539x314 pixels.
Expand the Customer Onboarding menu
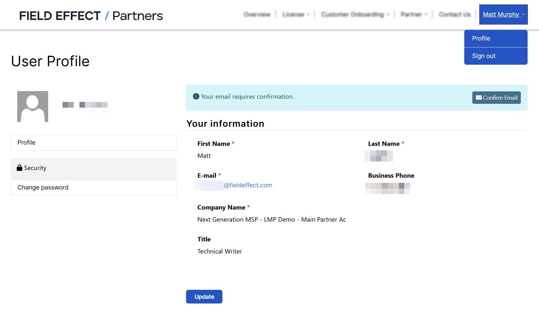click(x=355, y=14)
